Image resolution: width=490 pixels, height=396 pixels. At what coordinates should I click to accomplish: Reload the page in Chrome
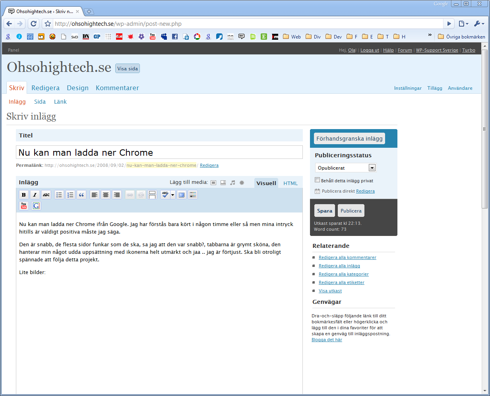[x=33, y=24]
